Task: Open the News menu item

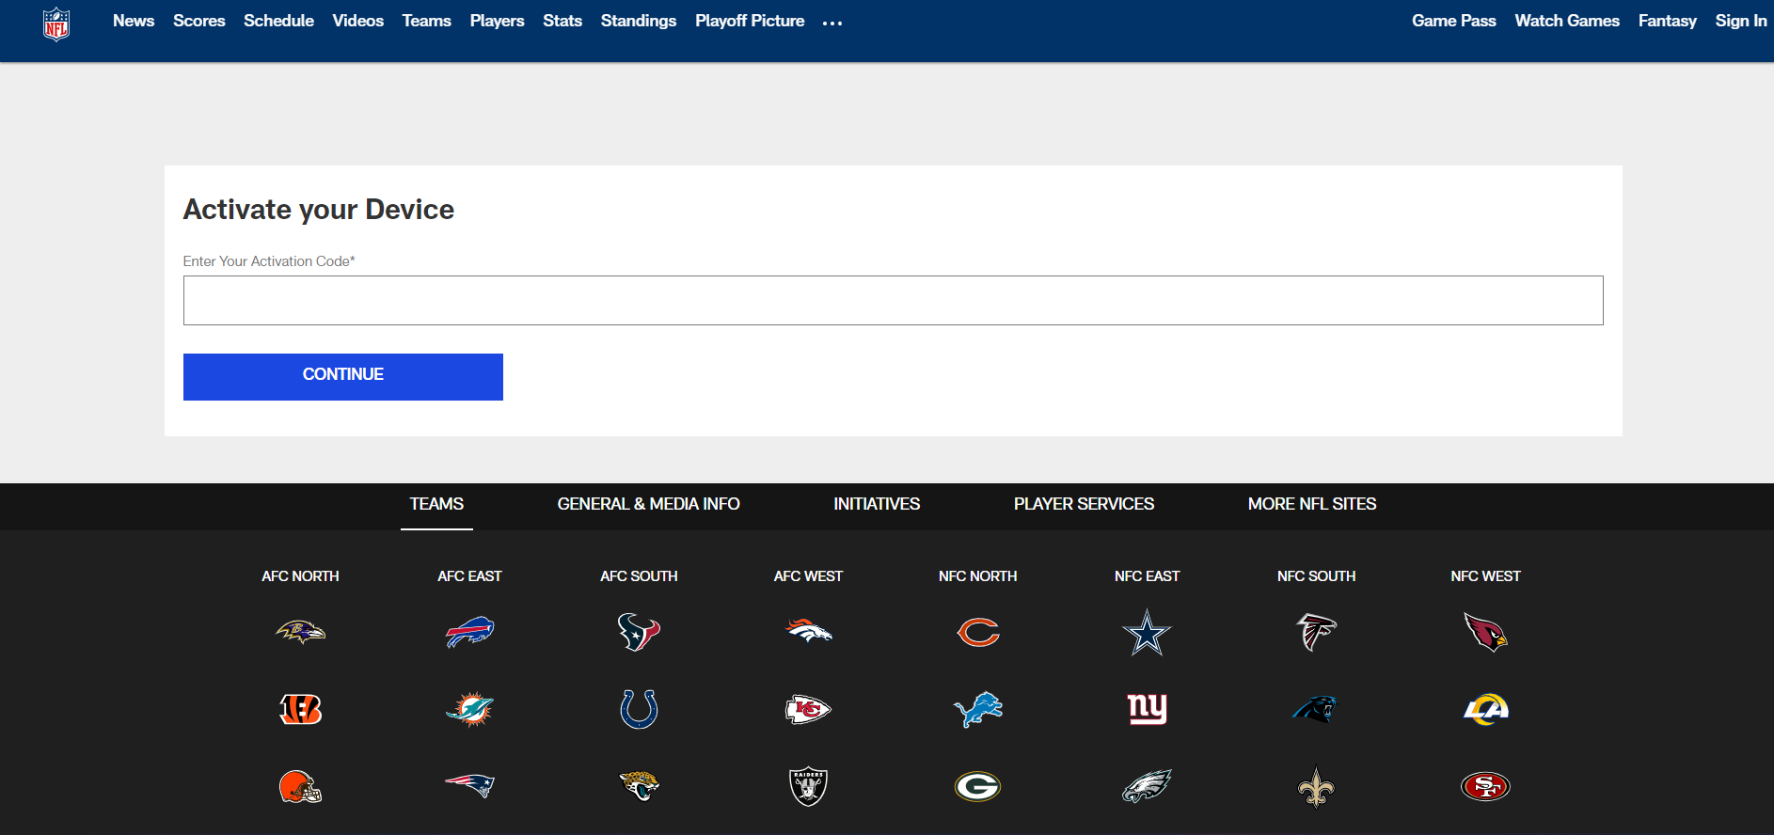Action: [134, 21]
